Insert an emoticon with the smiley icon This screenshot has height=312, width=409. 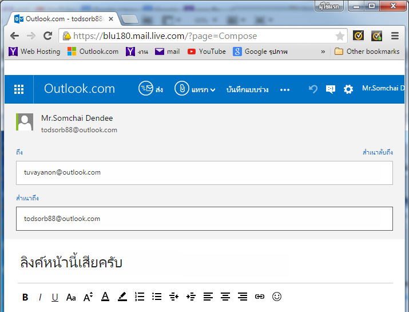point(277,297)
